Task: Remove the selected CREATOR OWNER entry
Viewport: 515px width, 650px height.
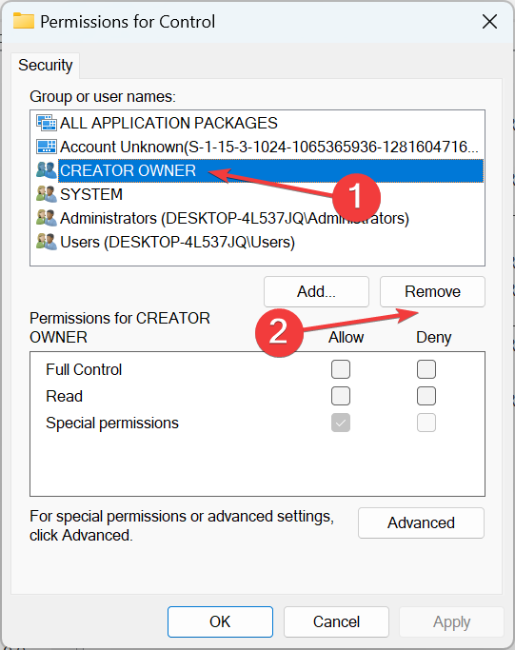Action: point(432,292)
